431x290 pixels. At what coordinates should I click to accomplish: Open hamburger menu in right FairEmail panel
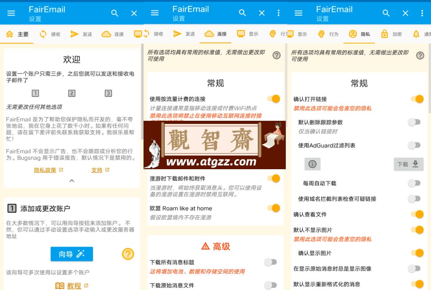298,13
